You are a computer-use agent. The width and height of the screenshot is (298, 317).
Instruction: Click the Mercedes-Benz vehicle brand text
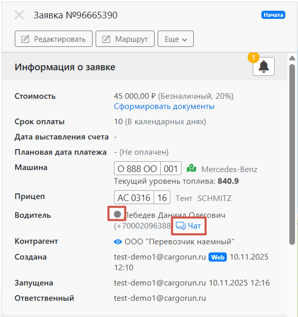click(x=229, y=169)
